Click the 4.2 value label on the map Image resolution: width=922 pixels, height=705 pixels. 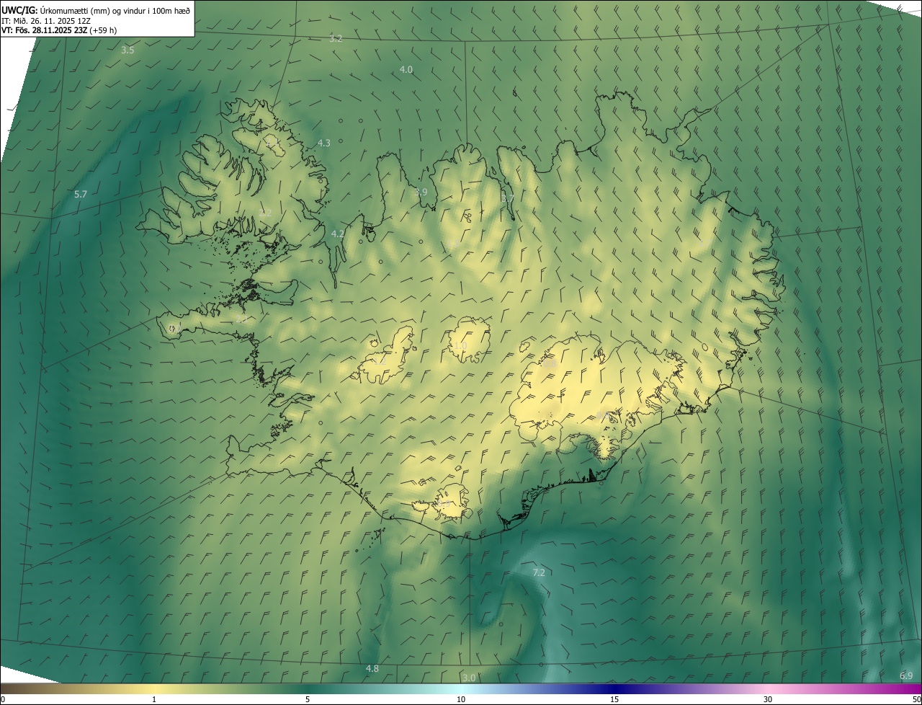pos(338,234)
